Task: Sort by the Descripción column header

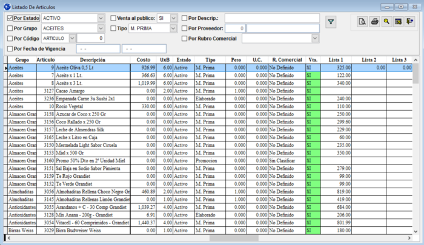Action: point(93,60)
